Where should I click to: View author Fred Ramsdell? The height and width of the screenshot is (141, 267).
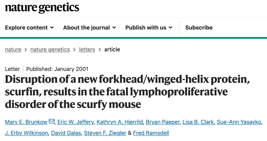pyautogui.click(x=151, y=133)
